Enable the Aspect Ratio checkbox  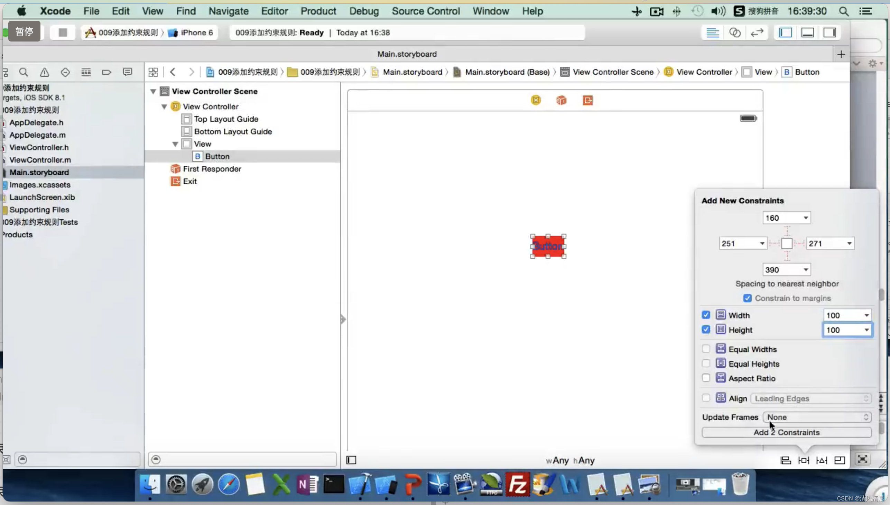(x=706, y=378)
